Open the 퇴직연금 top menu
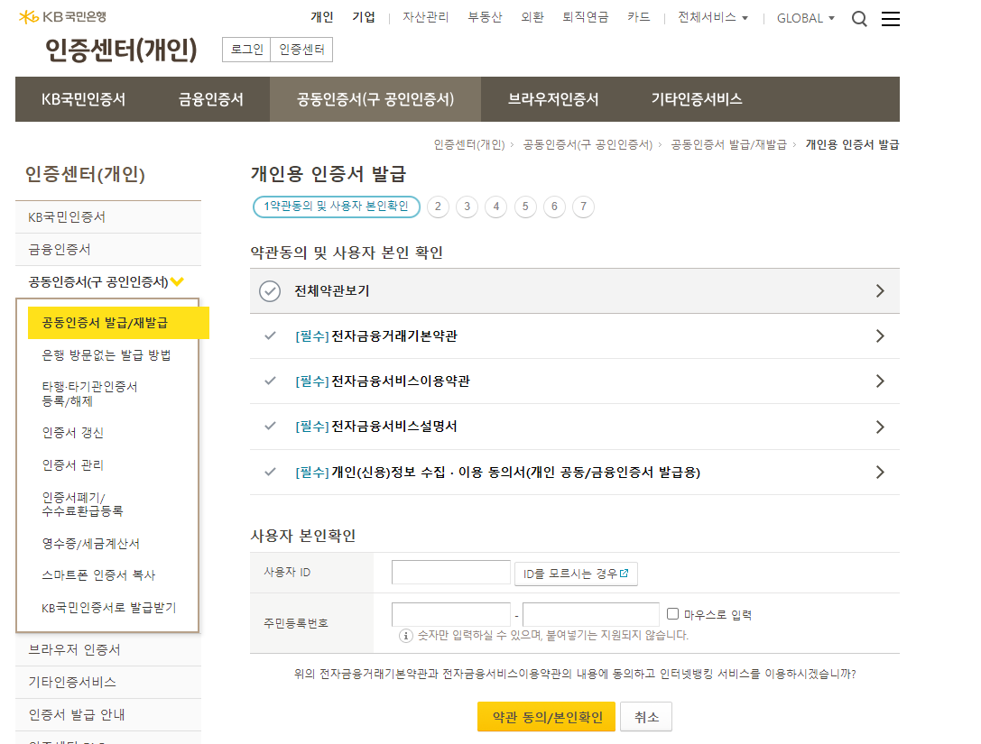981x744 pixels. click(586, 17)
